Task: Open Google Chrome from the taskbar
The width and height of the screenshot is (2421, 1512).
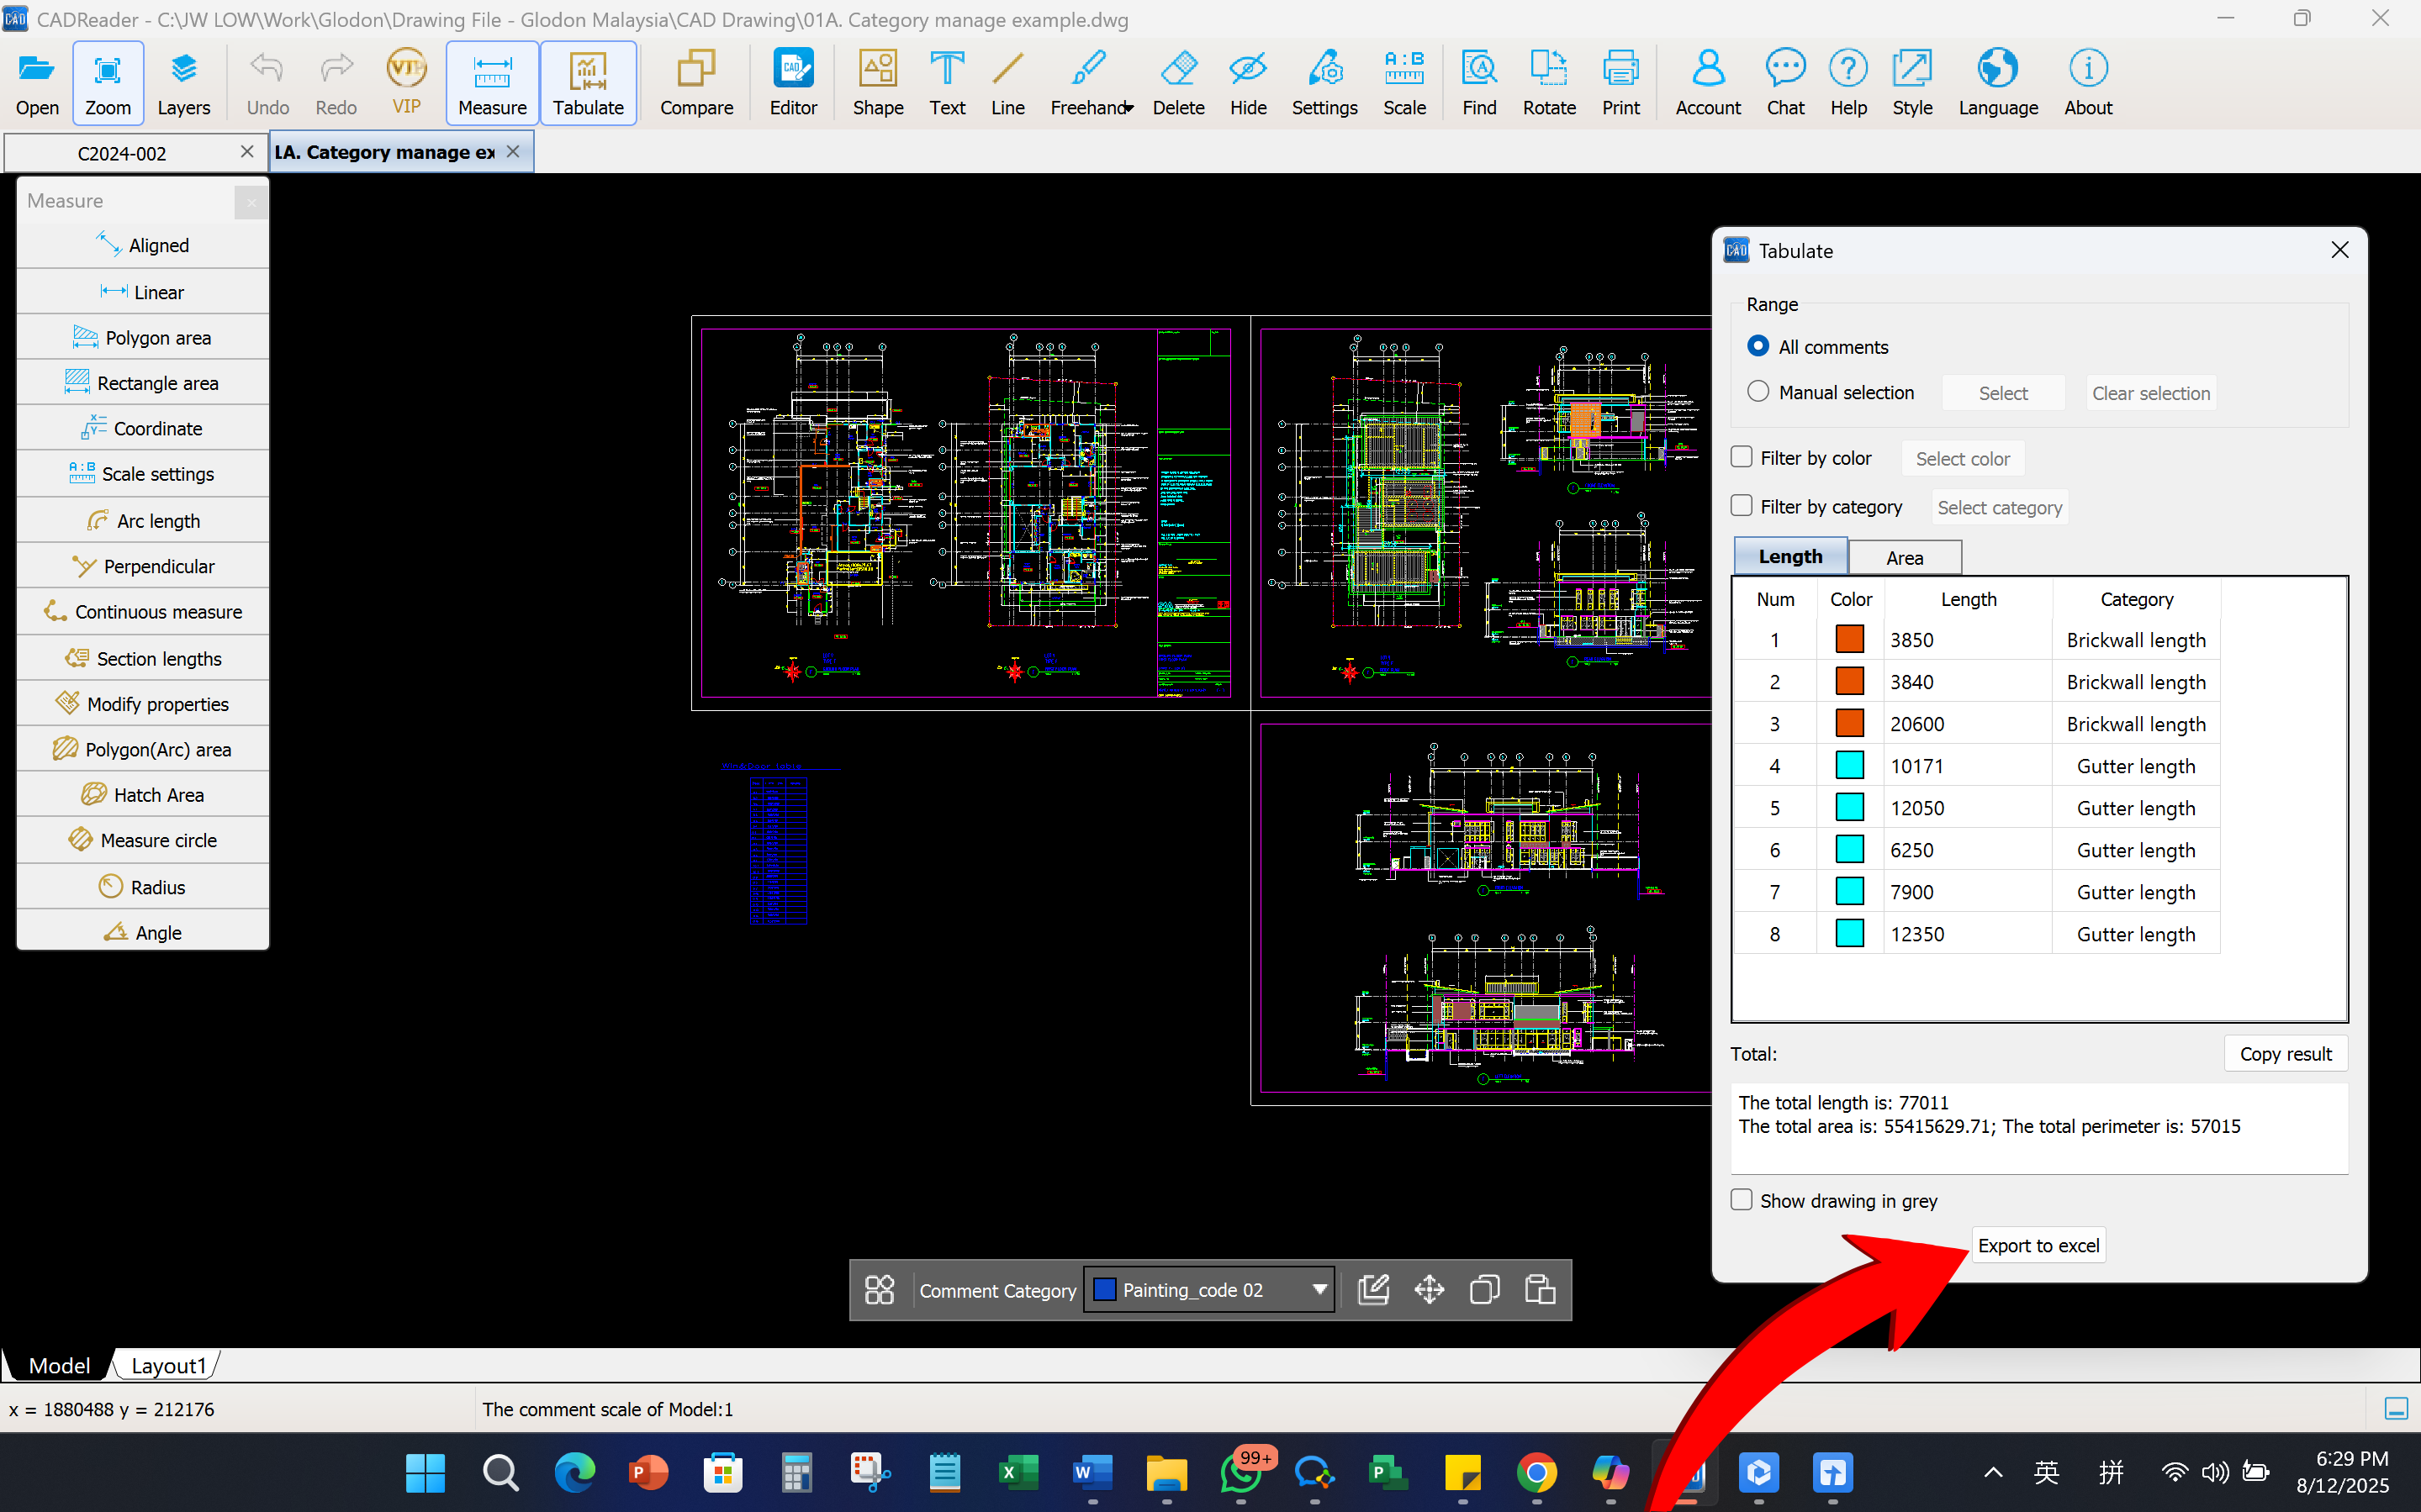Action: point(1536,1472)
